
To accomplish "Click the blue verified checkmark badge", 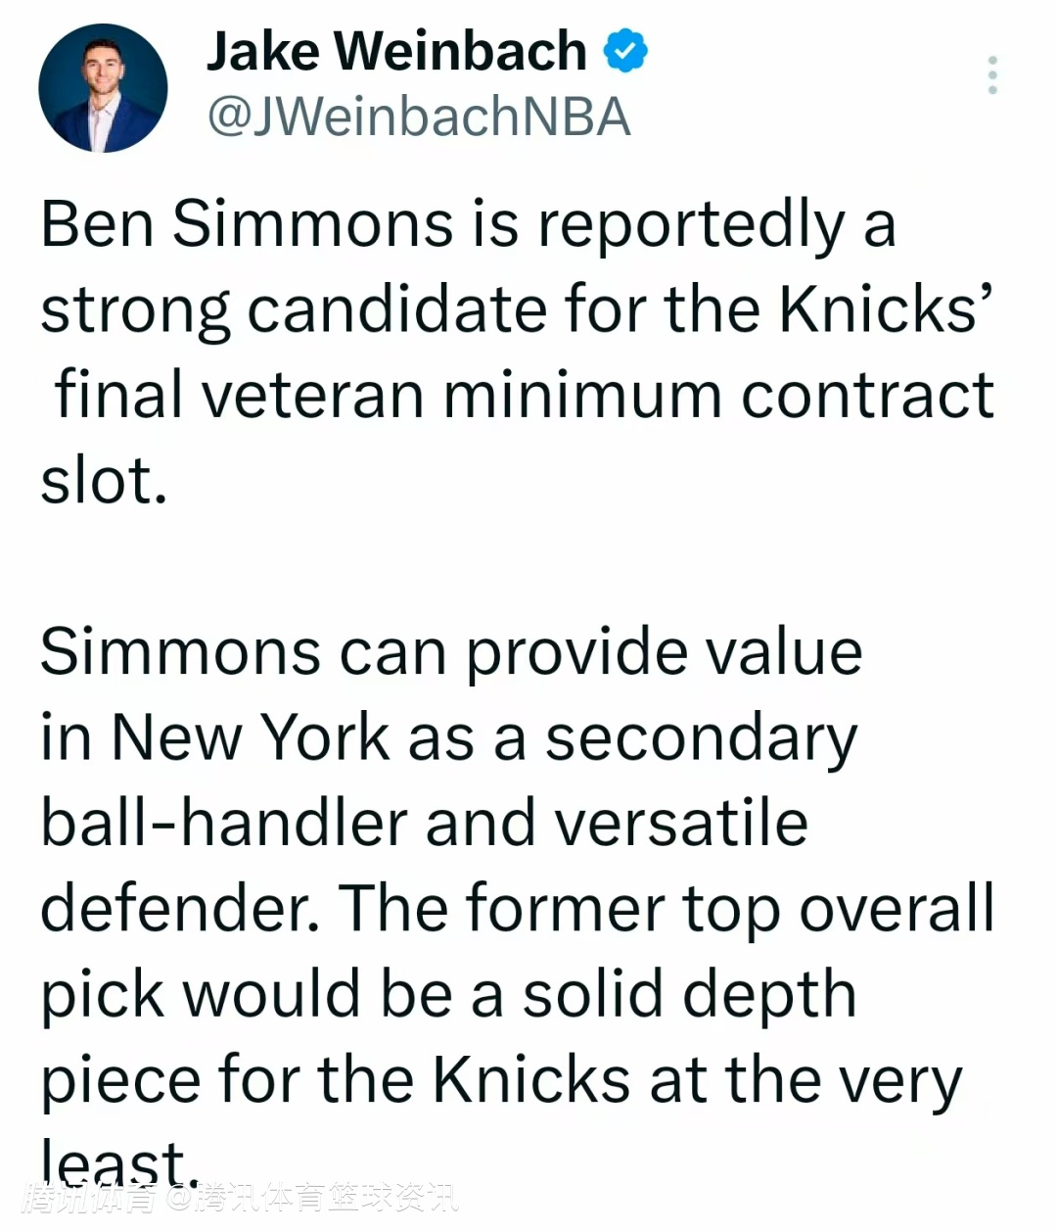I will click(625, 51).
